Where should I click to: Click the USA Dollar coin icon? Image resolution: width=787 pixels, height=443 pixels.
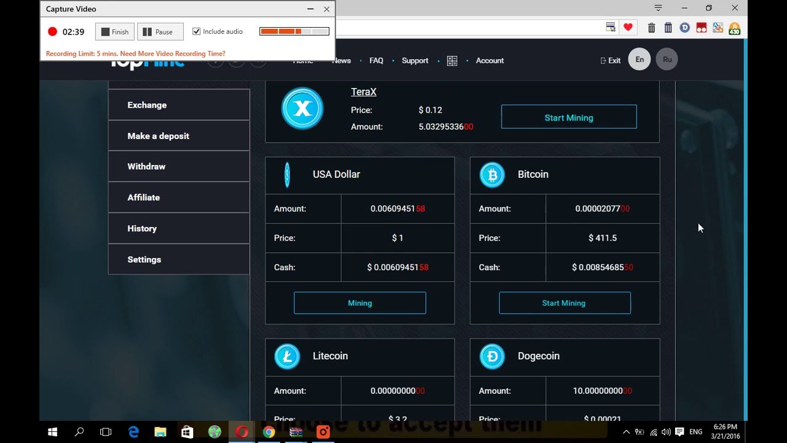[287, 175]
